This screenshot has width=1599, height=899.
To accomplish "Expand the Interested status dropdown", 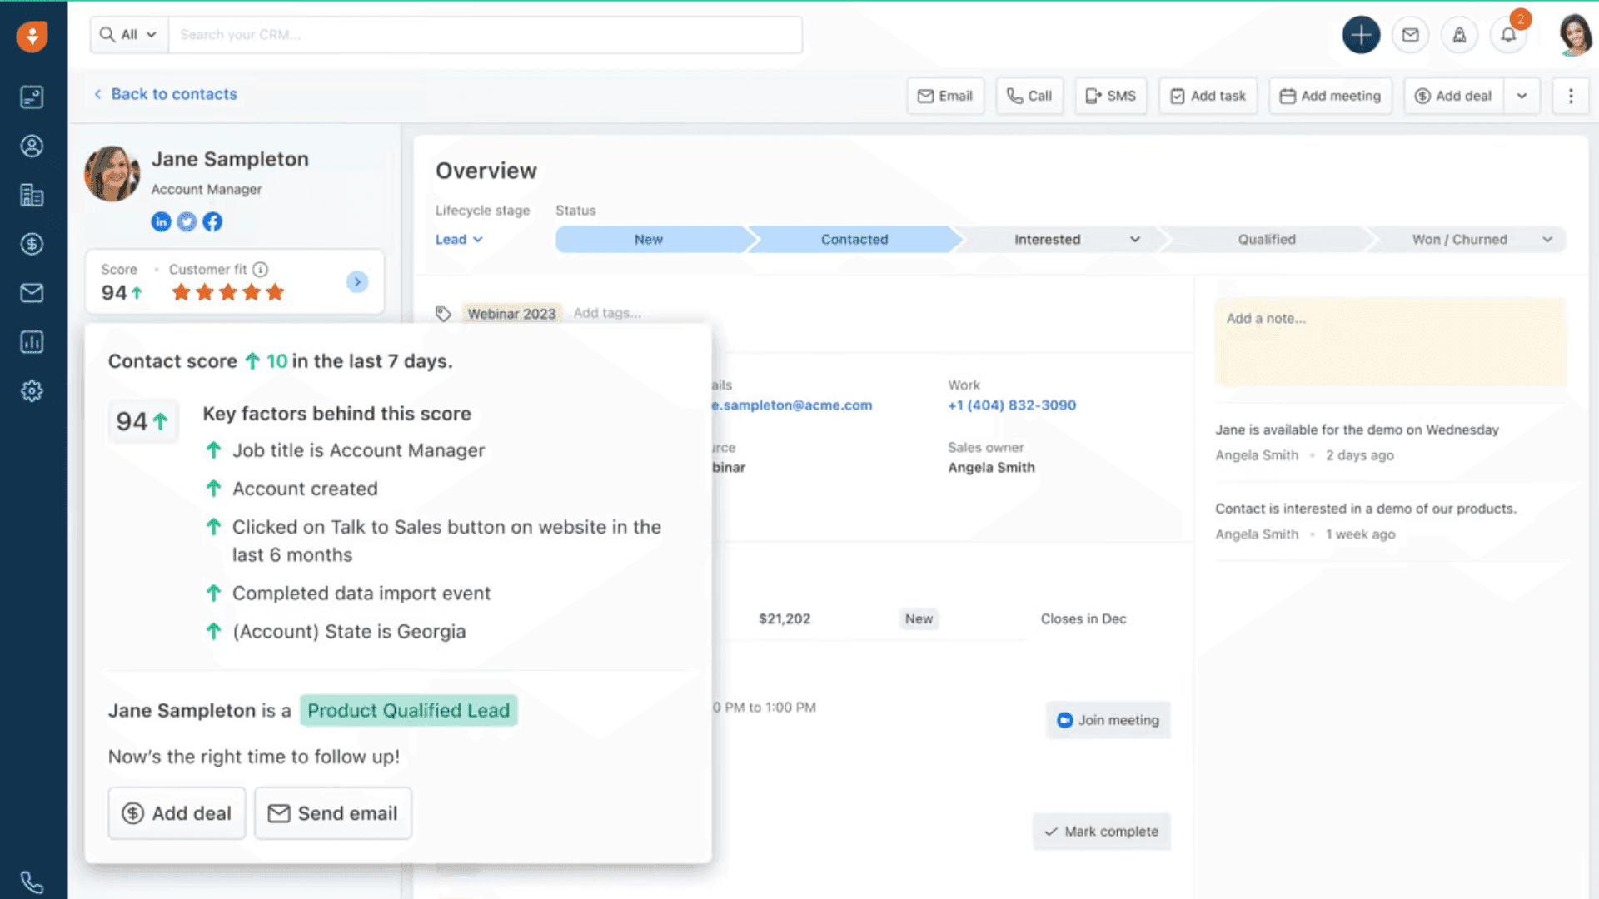I will (1135, 239).
